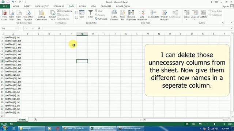Launch Text to Columns wizard
The height and width of the screenshot is (131, 234).
pos(114,15)
